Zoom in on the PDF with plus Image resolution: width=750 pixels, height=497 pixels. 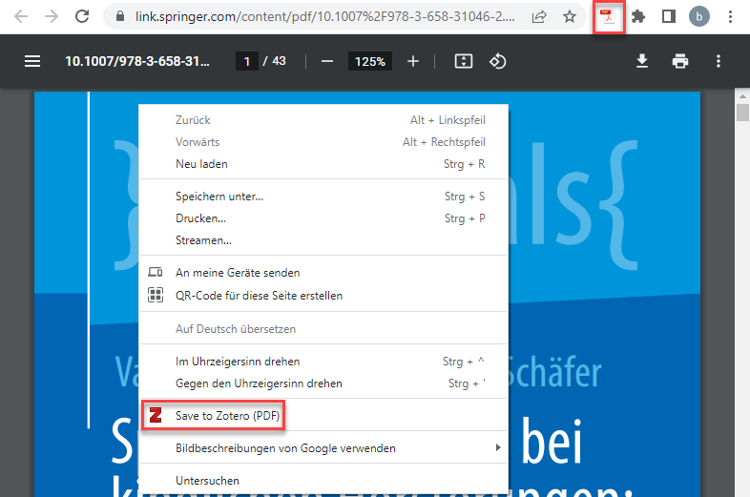pos(413,61)
